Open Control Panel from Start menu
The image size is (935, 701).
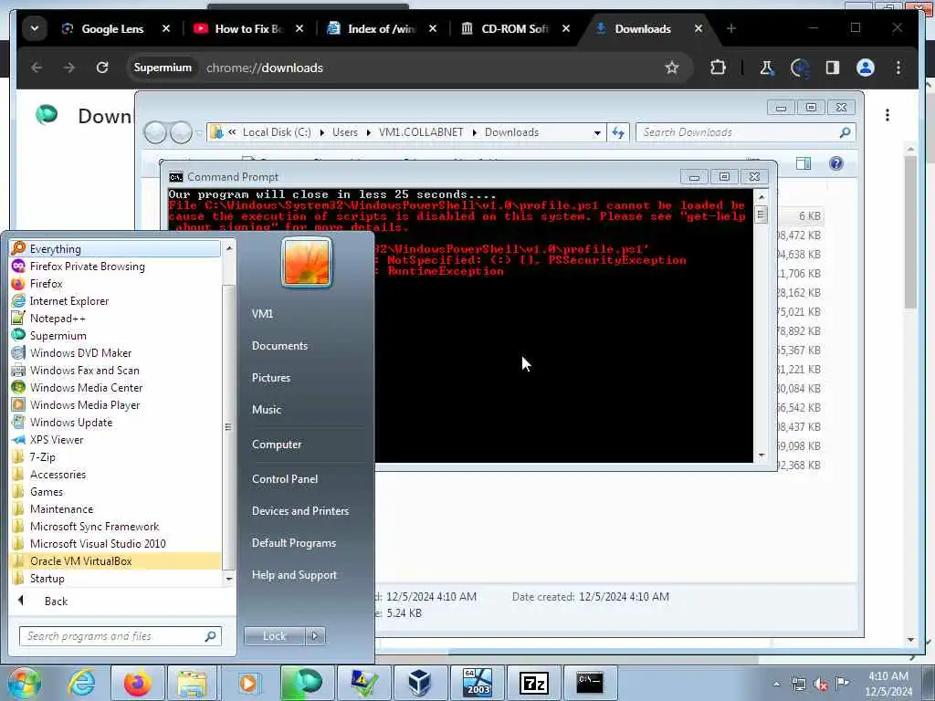tap(285, 478)
